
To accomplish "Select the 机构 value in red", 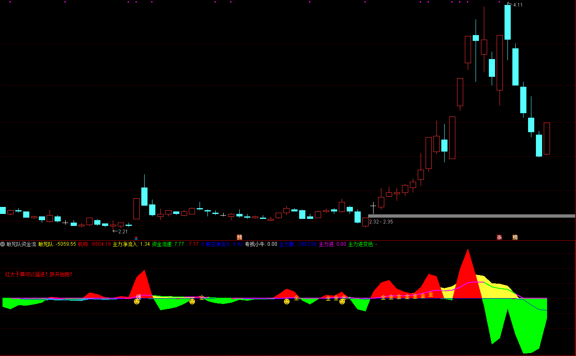I will pyautogui.click(x=94, y=244).
